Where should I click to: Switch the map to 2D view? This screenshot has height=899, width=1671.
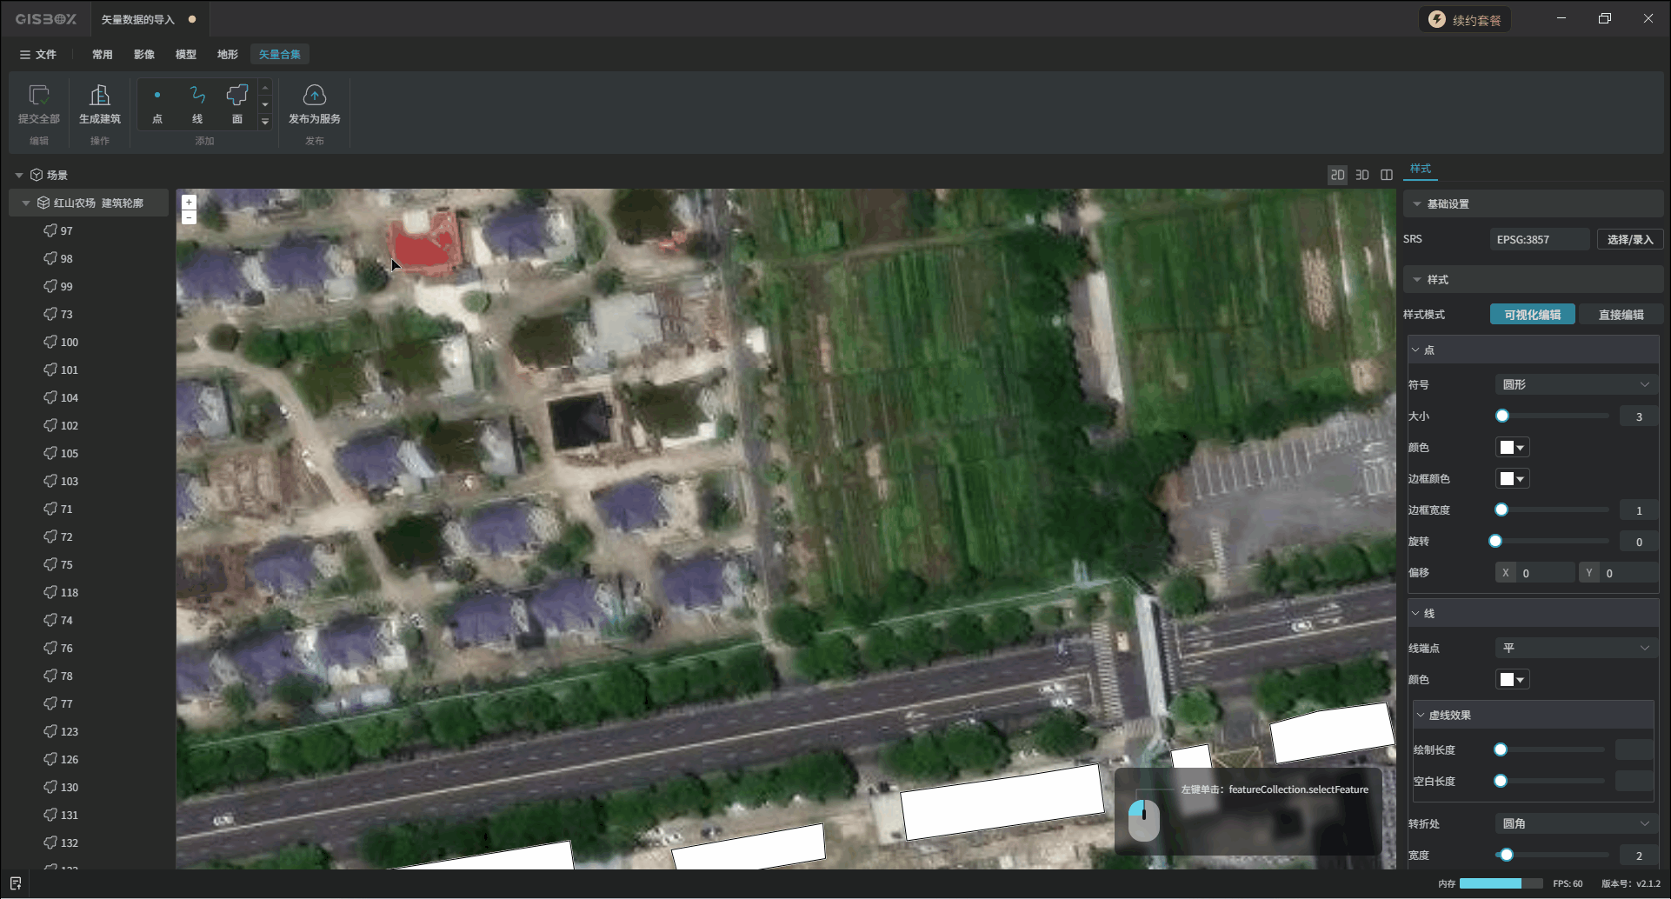click(x=1337, y=175)
